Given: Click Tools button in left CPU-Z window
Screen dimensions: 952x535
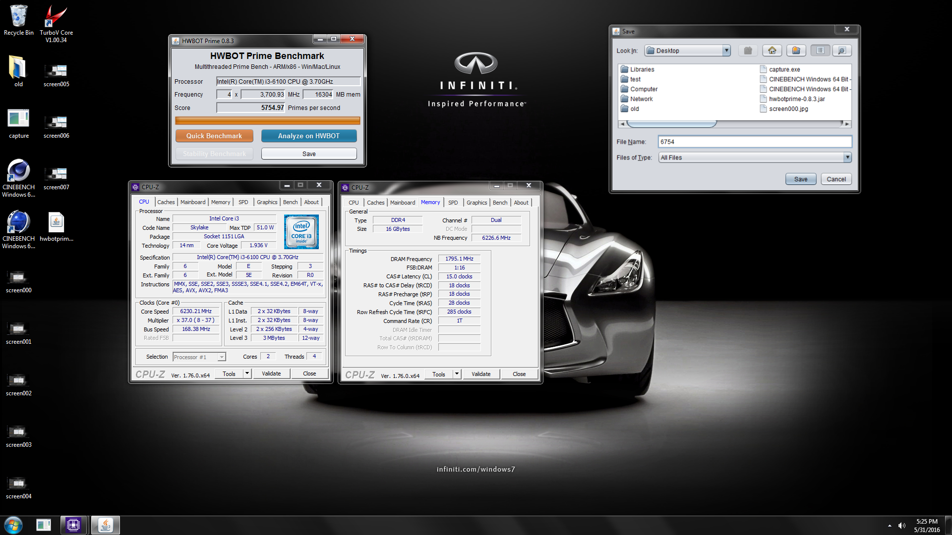Looking at the screenshot, I should coord(229,374).
